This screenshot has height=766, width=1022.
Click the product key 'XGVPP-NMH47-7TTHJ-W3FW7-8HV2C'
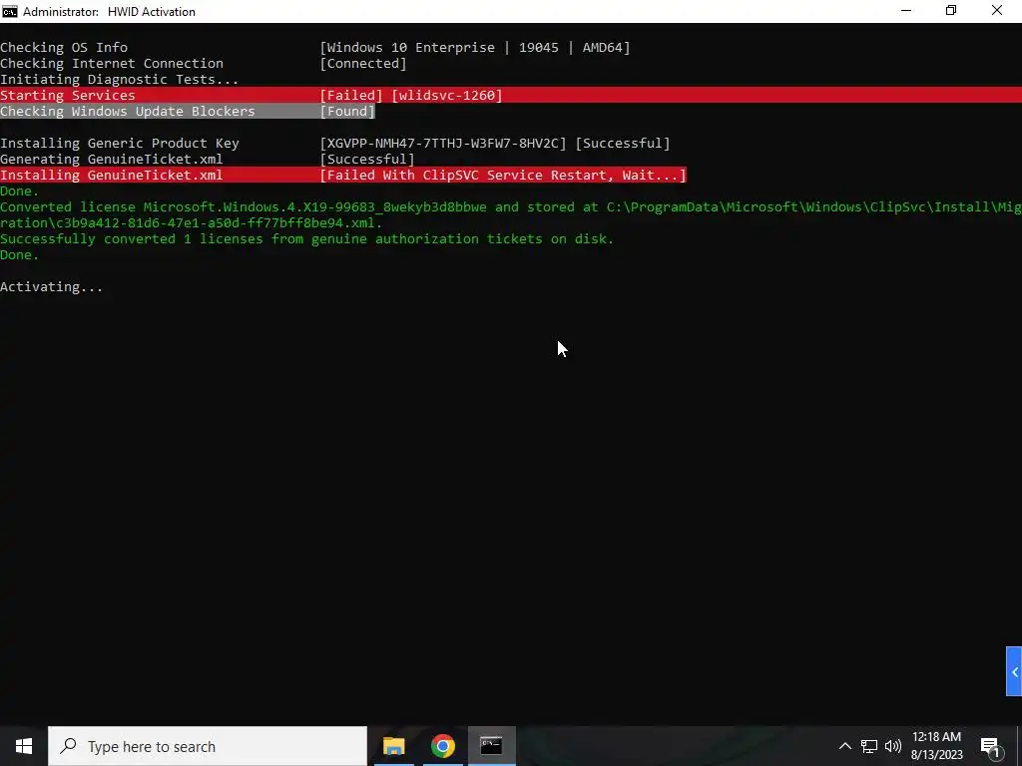(x=443, y=144)
